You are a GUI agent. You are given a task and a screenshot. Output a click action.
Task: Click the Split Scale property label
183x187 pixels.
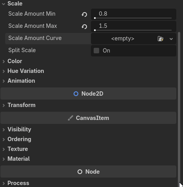coord(22,50)
